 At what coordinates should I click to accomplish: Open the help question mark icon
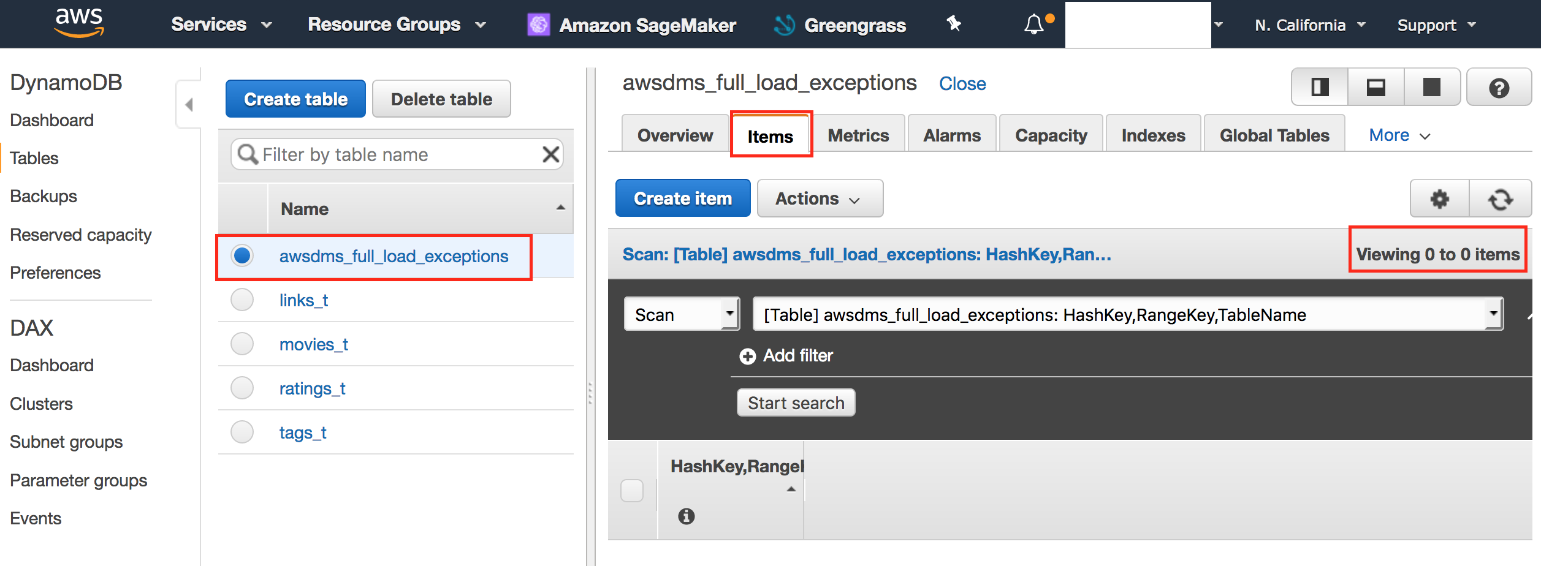click(x=1499, y=88)
